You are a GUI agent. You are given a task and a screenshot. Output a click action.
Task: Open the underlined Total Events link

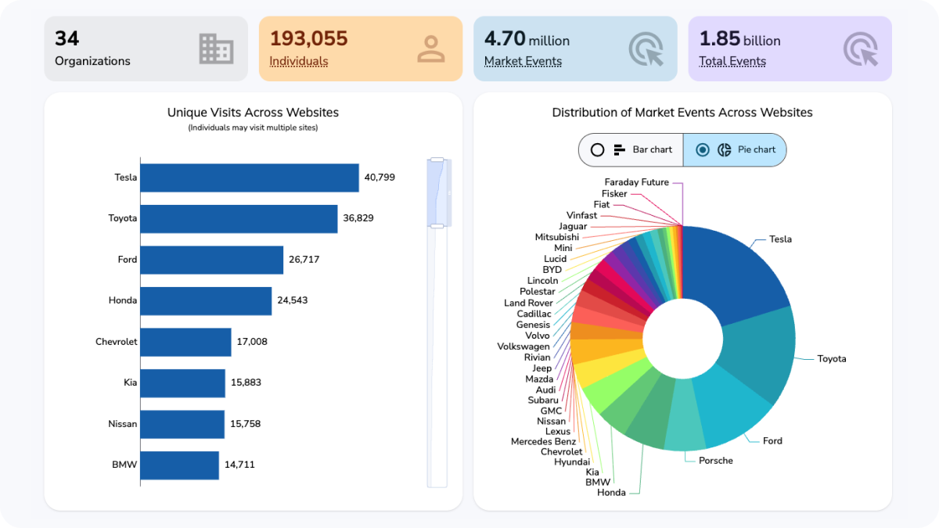[x=732, y=61]
